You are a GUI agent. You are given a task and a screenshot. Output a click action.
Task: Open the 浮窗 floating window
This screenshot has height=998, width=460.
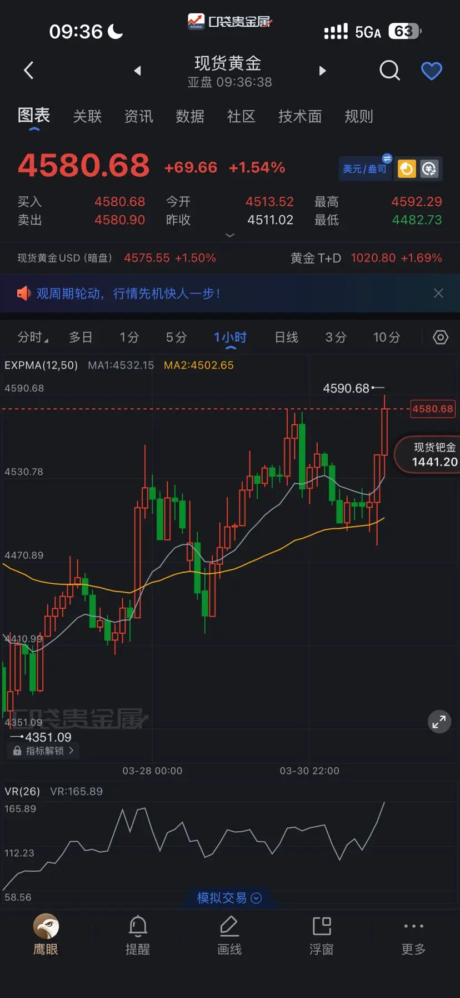pyautogui.click(x=322, y=936)
